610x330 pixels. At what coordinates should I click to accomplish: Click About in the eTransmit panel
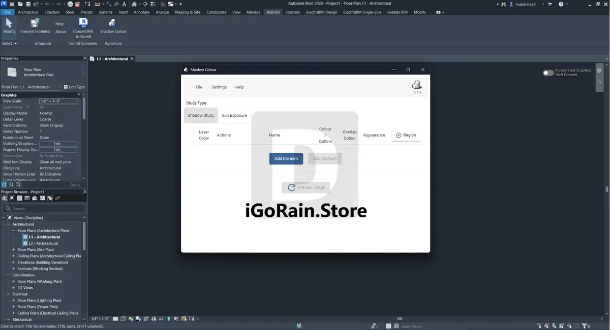tap(60, 31)
